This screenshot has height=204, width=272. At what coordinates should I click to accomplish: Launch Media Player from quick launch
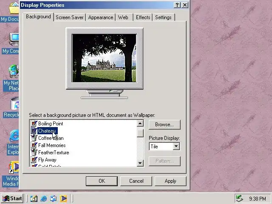pos(63,198)
